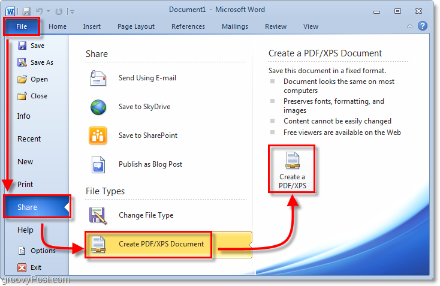Viewport: 440px width, 286px height.
Task: Click the Undo icon in Quick Access Toolbar
Action: tap(40, 11)
